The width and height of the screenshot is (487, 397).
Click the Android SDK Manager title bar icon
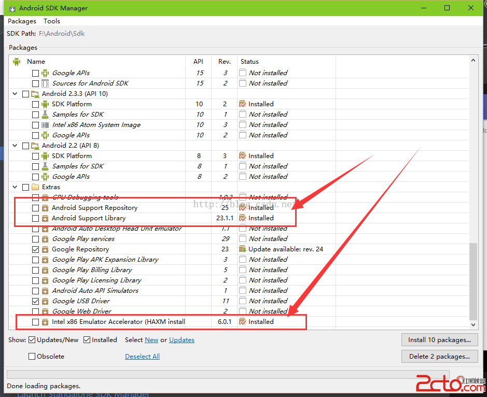tap(12, 8)
